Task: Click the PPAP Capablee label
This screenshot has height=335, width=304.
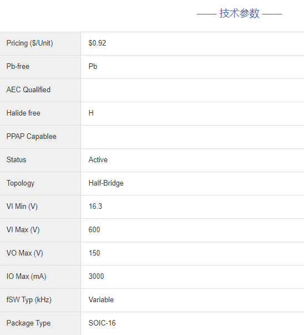Action: (32, 136)
